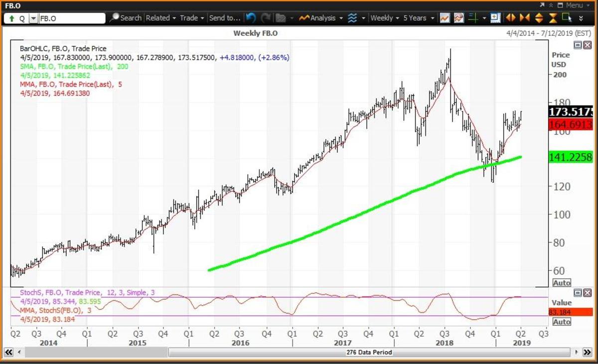Image resolution: width=598 pixels, height=364 pixels.
Task: Click the Search magnifier icon
Action: tap(114, 18)
